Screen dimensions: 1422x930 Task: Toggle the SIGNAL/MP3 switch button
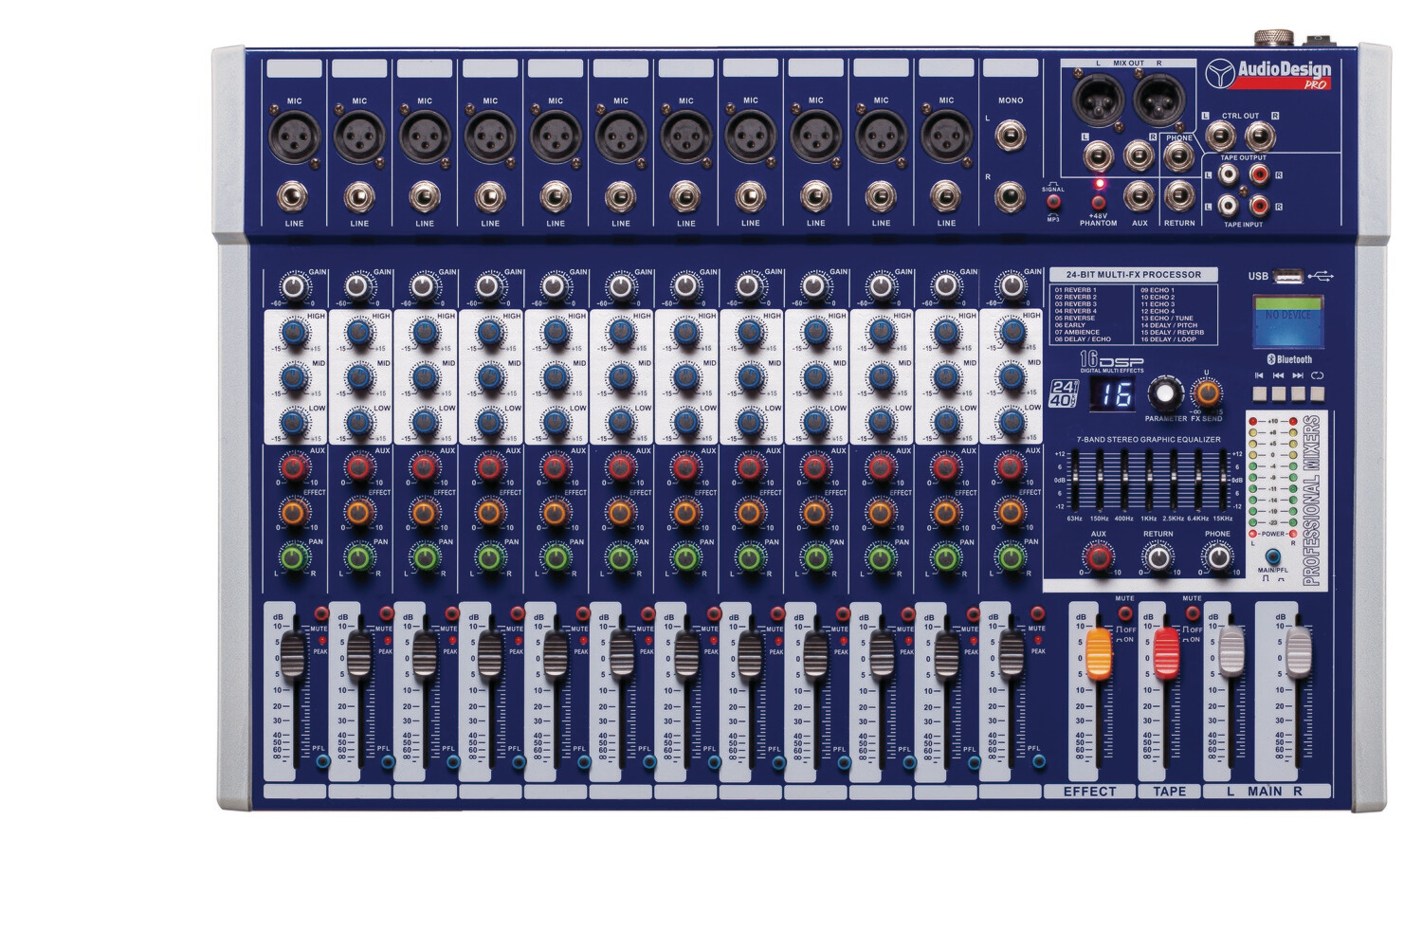tap(1053, 203)
